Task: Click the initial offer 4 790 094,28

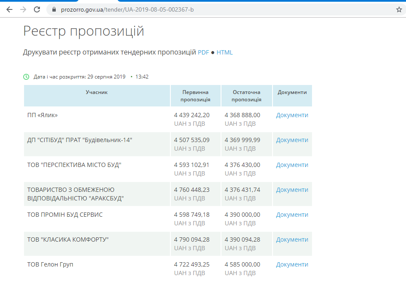Action: point(192,239)
